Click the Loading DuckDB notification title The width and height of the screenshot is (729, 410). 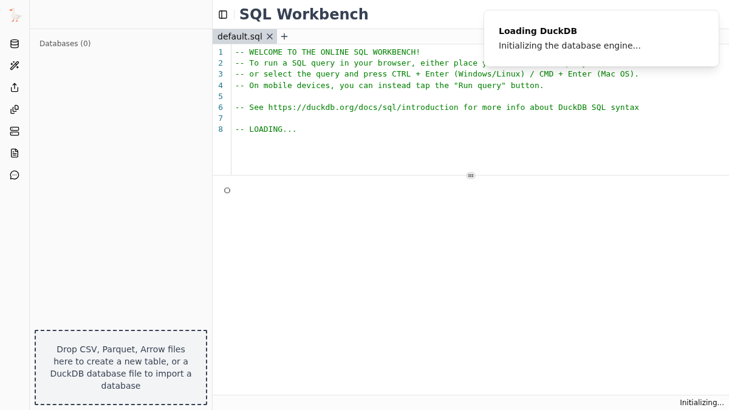[538, 31]
